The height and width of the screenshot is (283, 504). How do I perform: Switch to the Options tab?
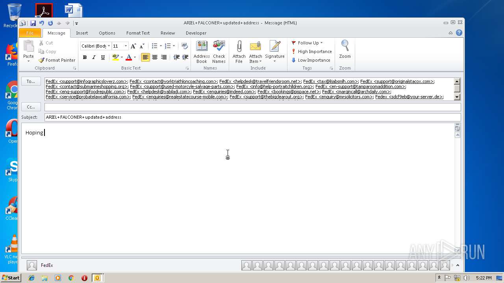pyautogui.click(x=107, y=33)
